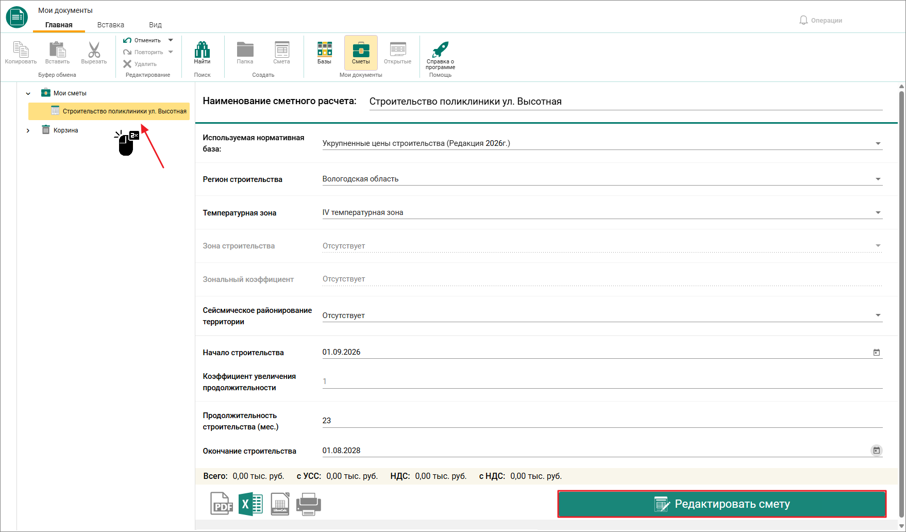Click the Редактировать смету button
Viewport: 906px width, 532px height.
(722, 504)
